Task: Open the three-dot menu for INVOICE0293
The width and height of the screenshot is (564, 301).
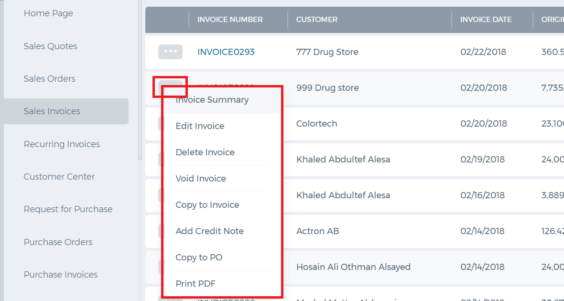Action: coord(170,52)
